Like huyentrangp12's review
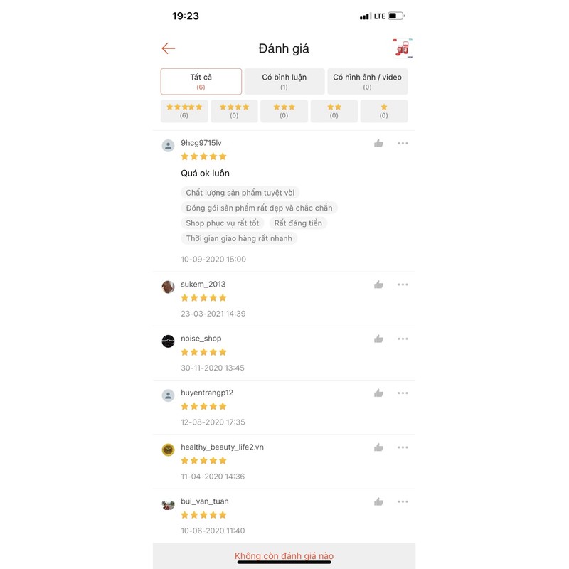The height and width of the screenshot is (569, 569). point(378,393)
